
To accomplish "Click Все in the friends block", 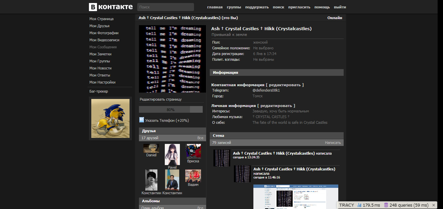I will [200, 138].
